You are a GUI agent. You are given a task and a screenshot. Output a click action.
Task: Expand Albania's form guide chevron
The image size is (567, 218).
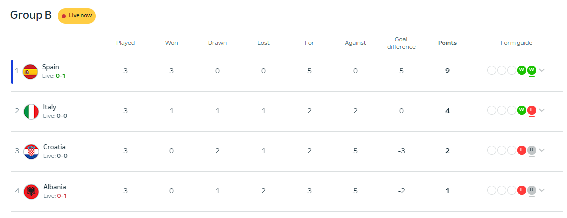541,190
